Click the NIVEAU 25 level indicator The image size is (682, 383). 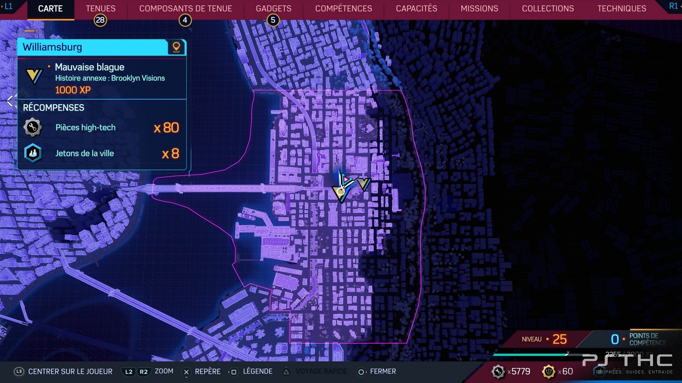pyautogui.click(x=544, y=339)
